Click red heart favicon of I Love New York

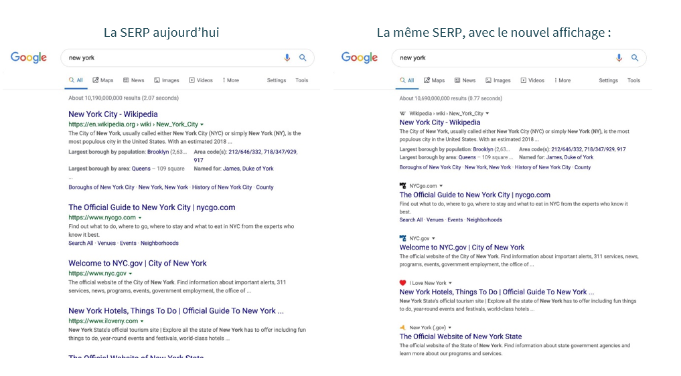pyautogui.click(x=402, y=282)
